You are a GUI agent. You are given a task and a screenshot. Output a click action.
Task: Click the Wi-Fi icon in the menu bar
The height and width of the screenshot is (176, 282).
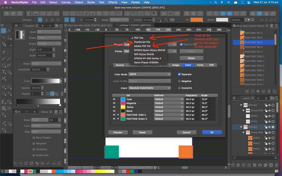[228, 2]
